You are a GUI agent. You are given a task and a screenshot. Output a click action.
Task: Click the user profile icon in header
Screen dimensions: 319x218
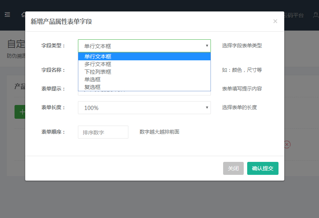pyautogui.click(x=316, y=15)
